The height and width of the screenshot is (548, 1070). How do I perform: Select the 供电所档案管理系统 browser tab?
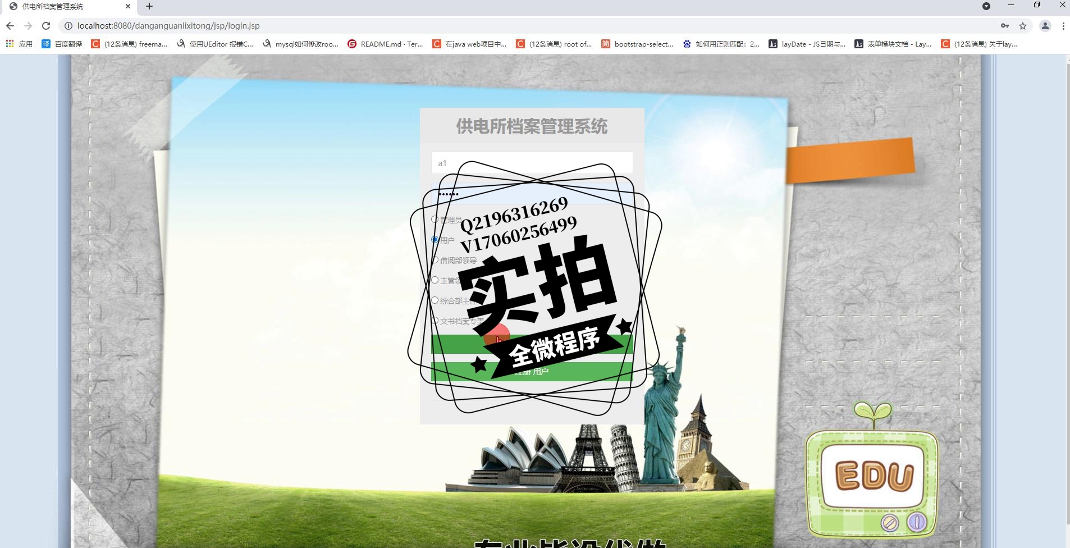click(x=68, y=7)
